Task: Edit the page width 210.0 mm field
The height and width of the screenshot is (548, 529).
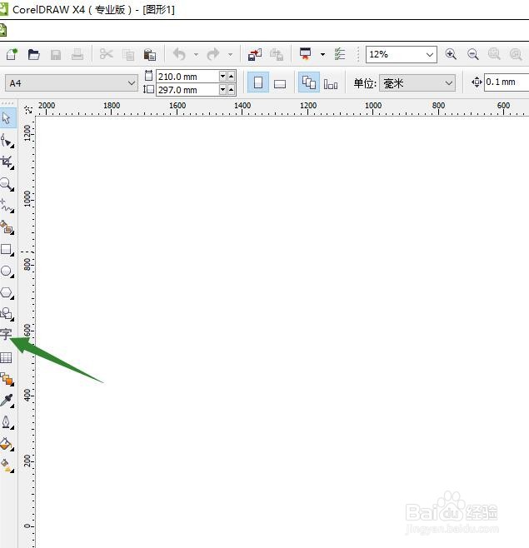Action: 187,76
